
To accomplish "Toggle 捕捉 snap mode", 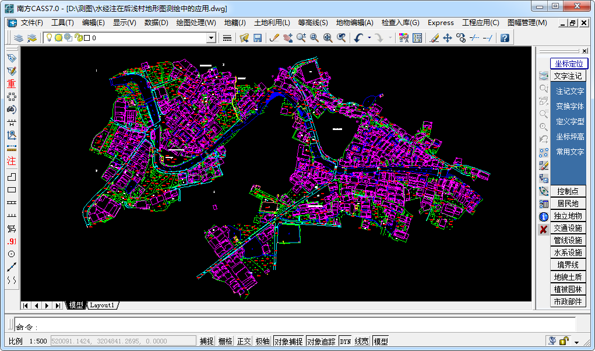I will tap(207, 341).
